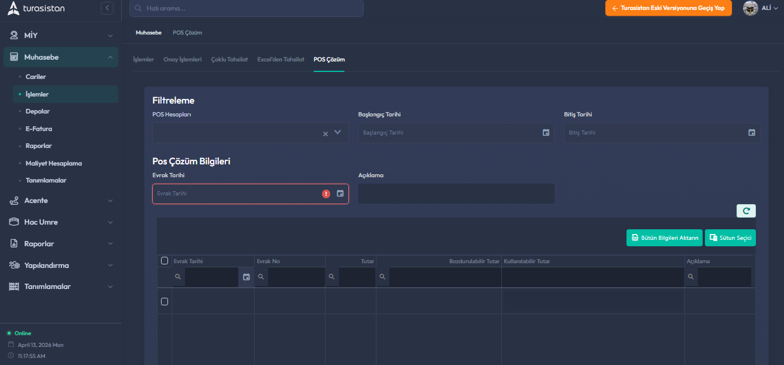Switch to the Çoklu Tahsilat tab
The height and width of the screenshot is (365, 784).
coord(229,60)
